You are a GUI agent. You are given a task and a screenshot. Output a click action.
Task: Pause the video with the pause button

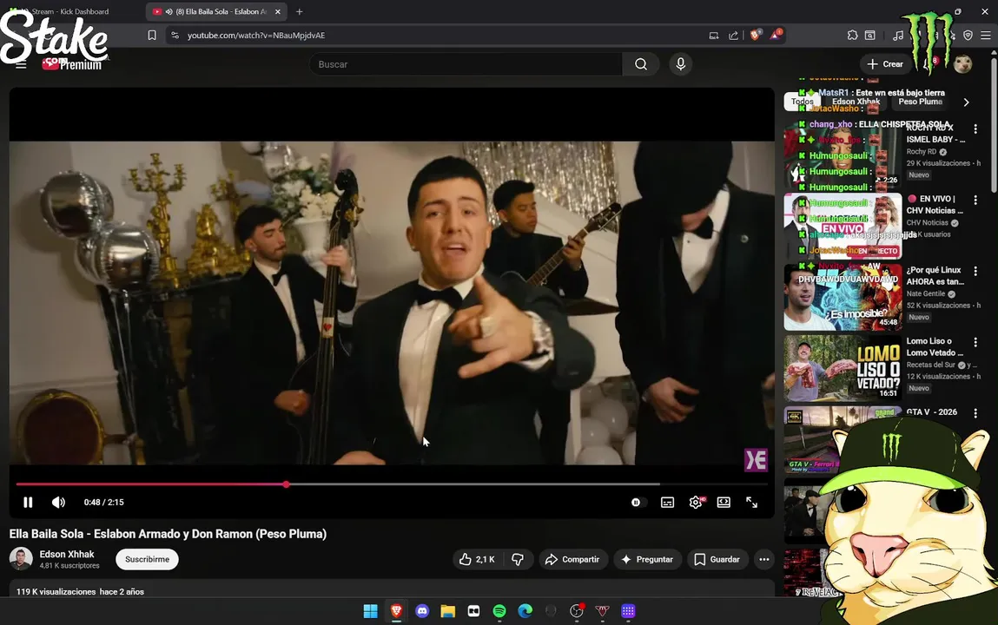coord(28,503)
